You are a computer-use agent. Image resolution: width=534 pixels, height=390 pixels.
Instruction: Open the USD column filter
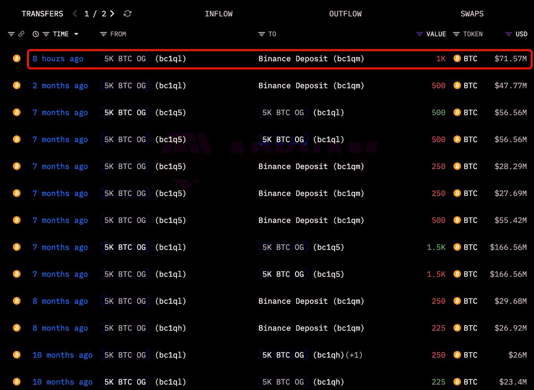509,34
